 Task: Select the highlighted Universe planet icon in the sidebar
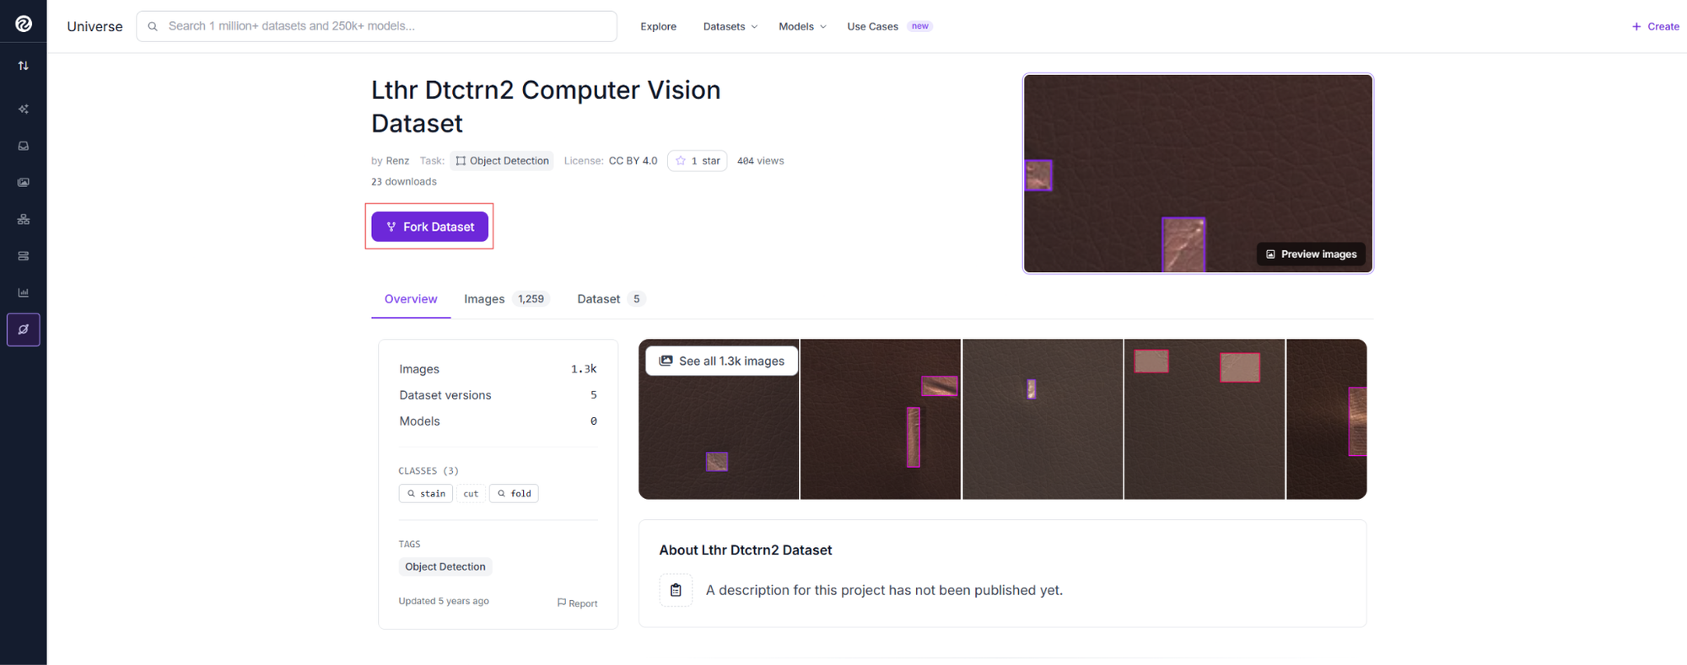pyautogui.click(x=24, y=330)
